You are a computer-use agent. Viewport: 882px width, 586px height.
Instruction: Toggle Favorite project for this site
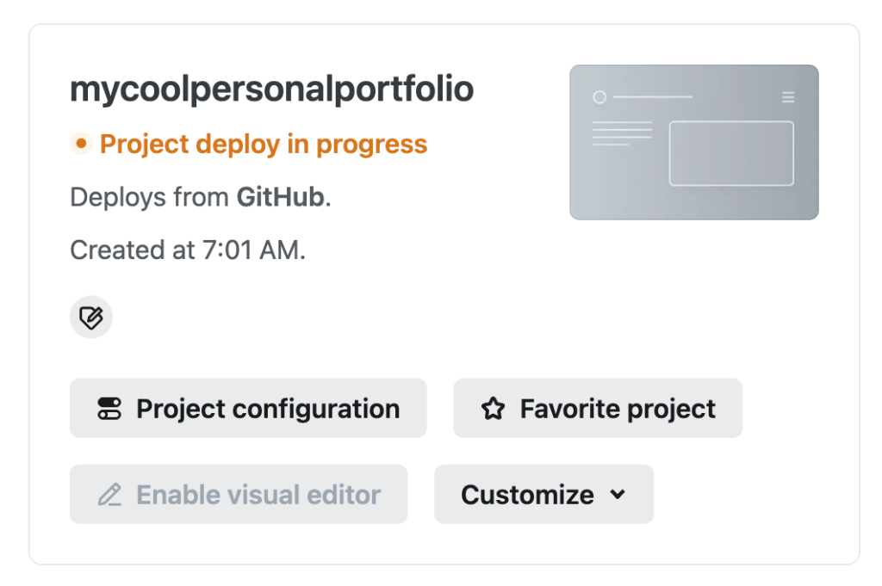click(x=598, y=409)
